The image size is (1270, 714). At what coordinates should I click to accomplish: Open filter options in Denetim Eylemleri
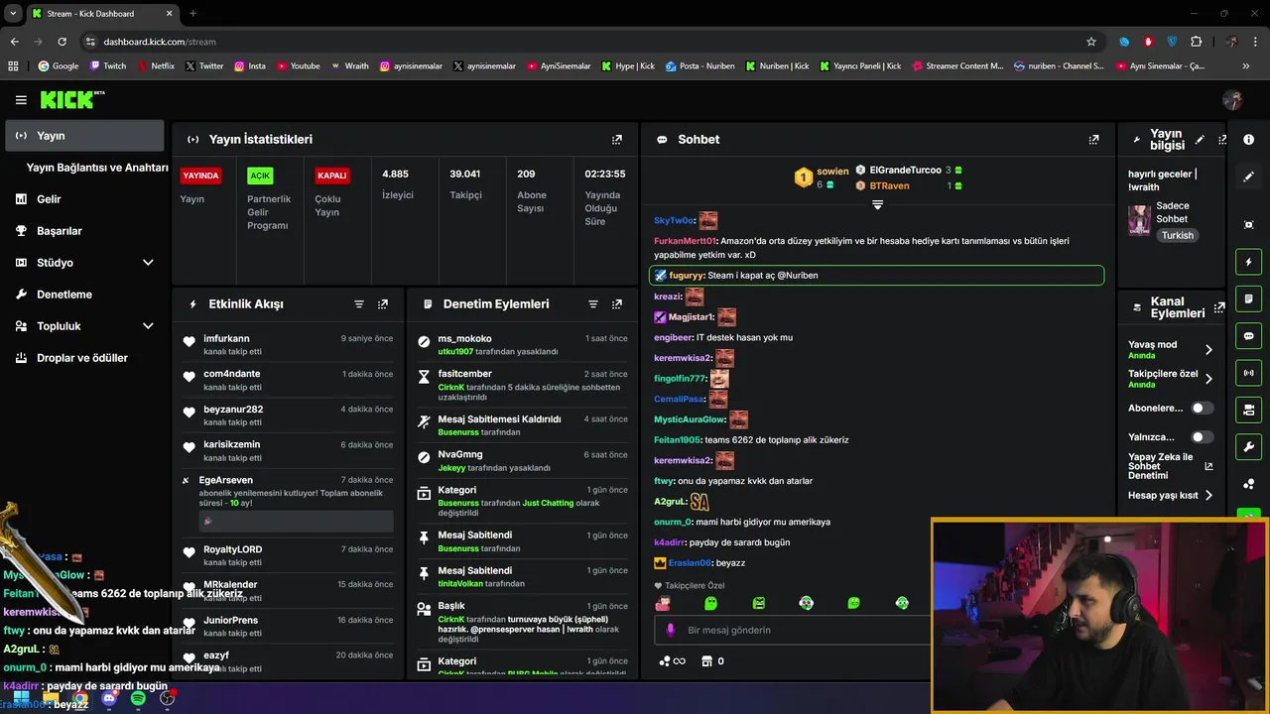coord(593,304)
